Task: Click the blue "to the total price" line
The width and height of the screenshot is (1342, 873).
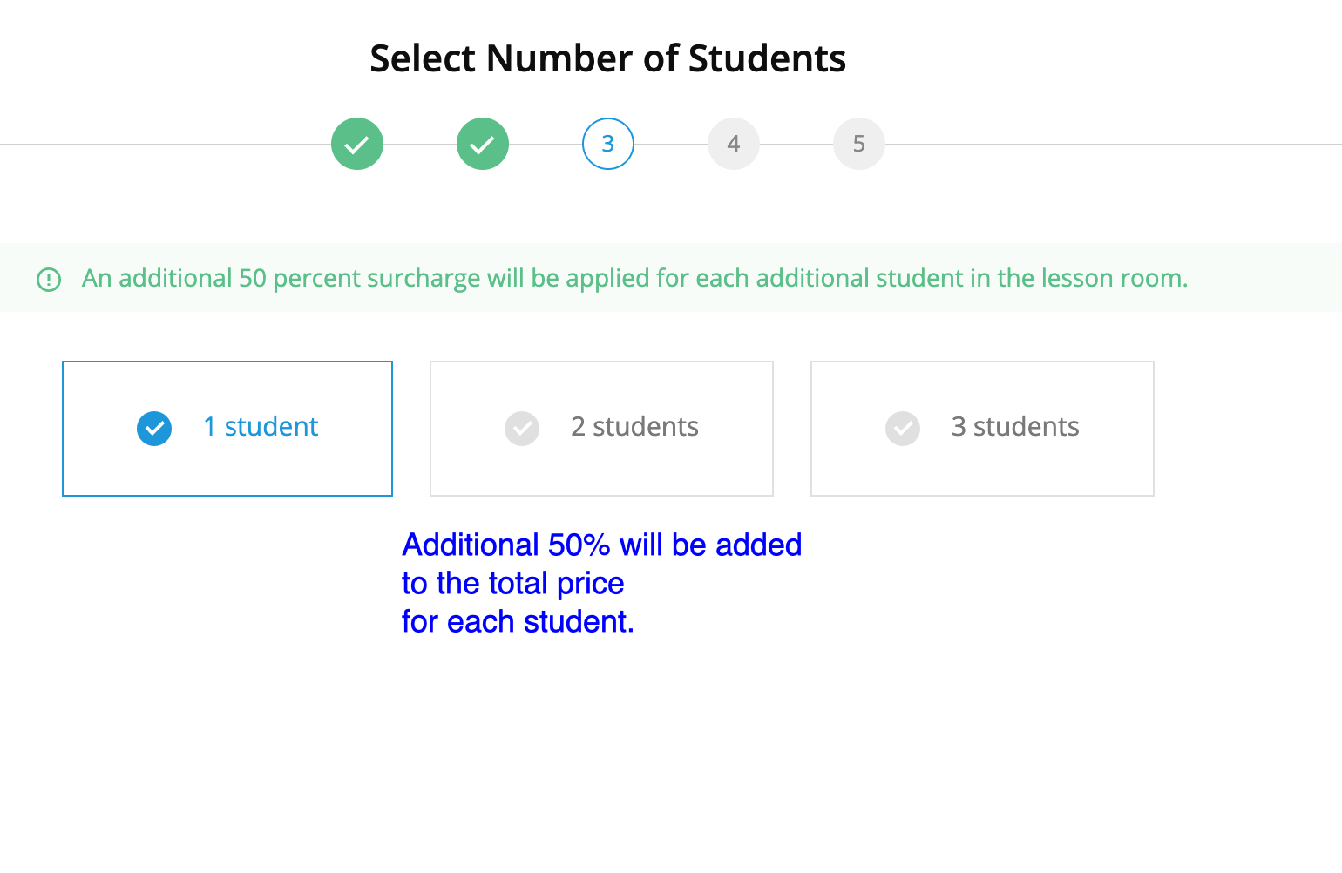Action: (x=512, y=584)
